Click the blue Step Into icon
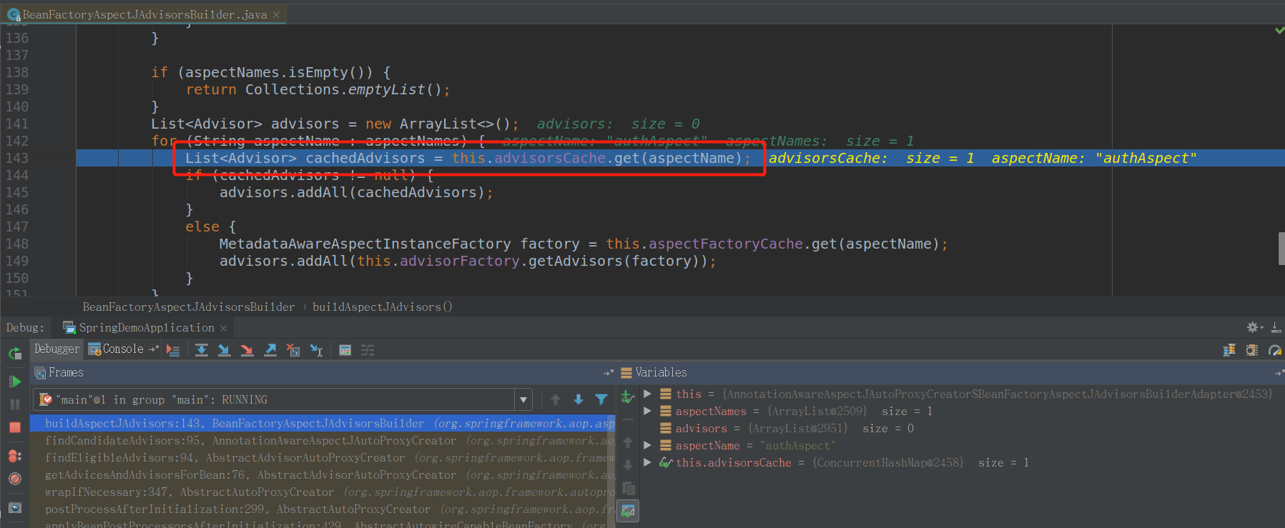 pos(225,349)
